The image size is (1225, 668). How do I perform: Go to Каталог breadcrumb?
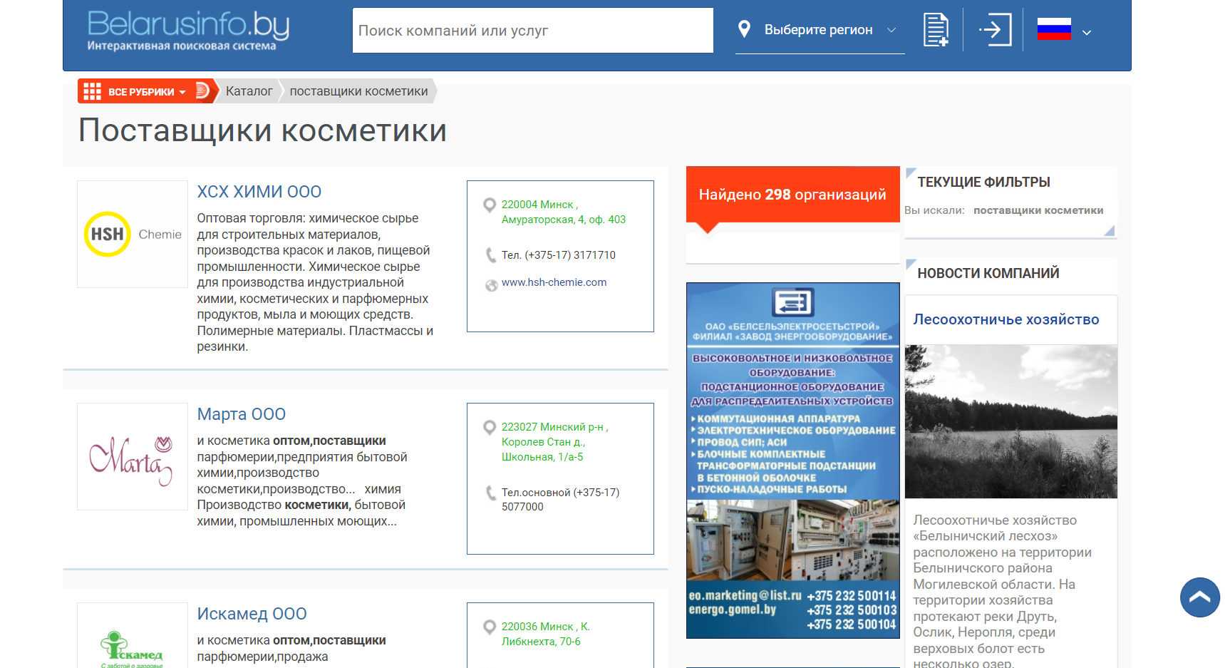(249, 91)
